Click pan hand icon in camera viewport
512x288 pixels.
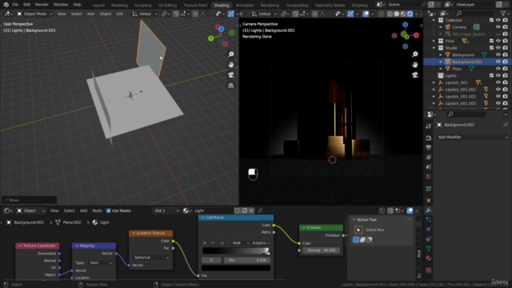tap(414, 65)
